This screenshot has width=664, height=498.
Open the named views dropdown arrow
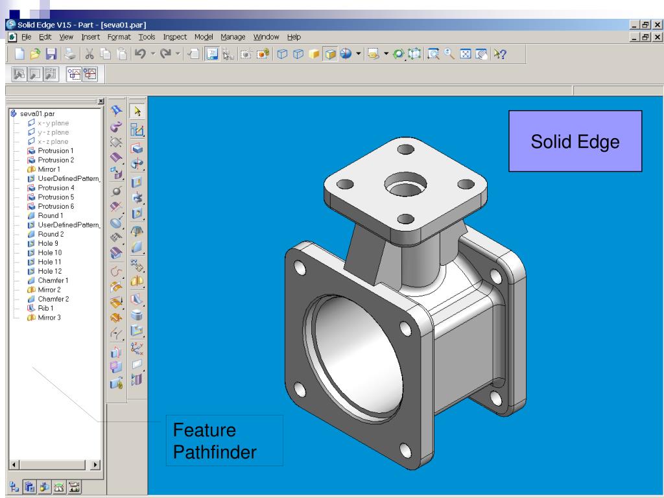[x=386, y=54]
